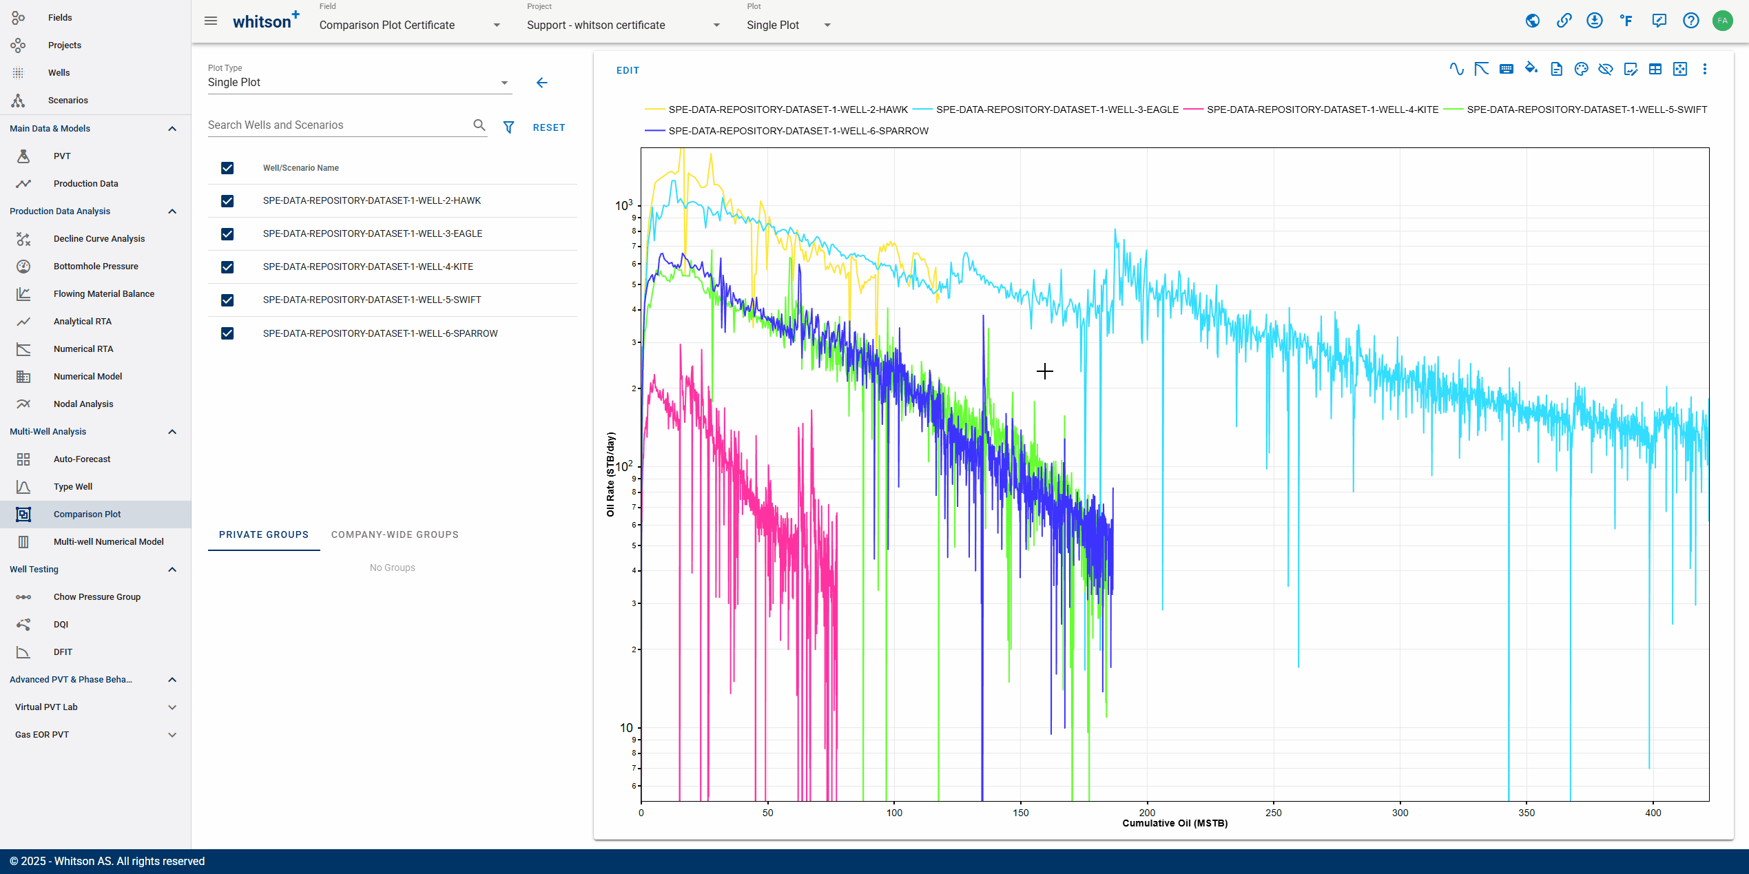Uncheck the WELL-6-SPARROW checkbox
1749x874 pixels.
(x=227, y=333)
